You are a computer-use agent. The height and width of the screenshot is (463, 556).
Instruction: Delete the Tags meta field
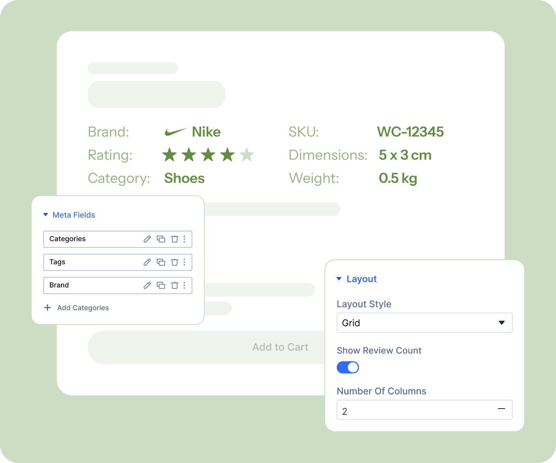tap(175, 262)
